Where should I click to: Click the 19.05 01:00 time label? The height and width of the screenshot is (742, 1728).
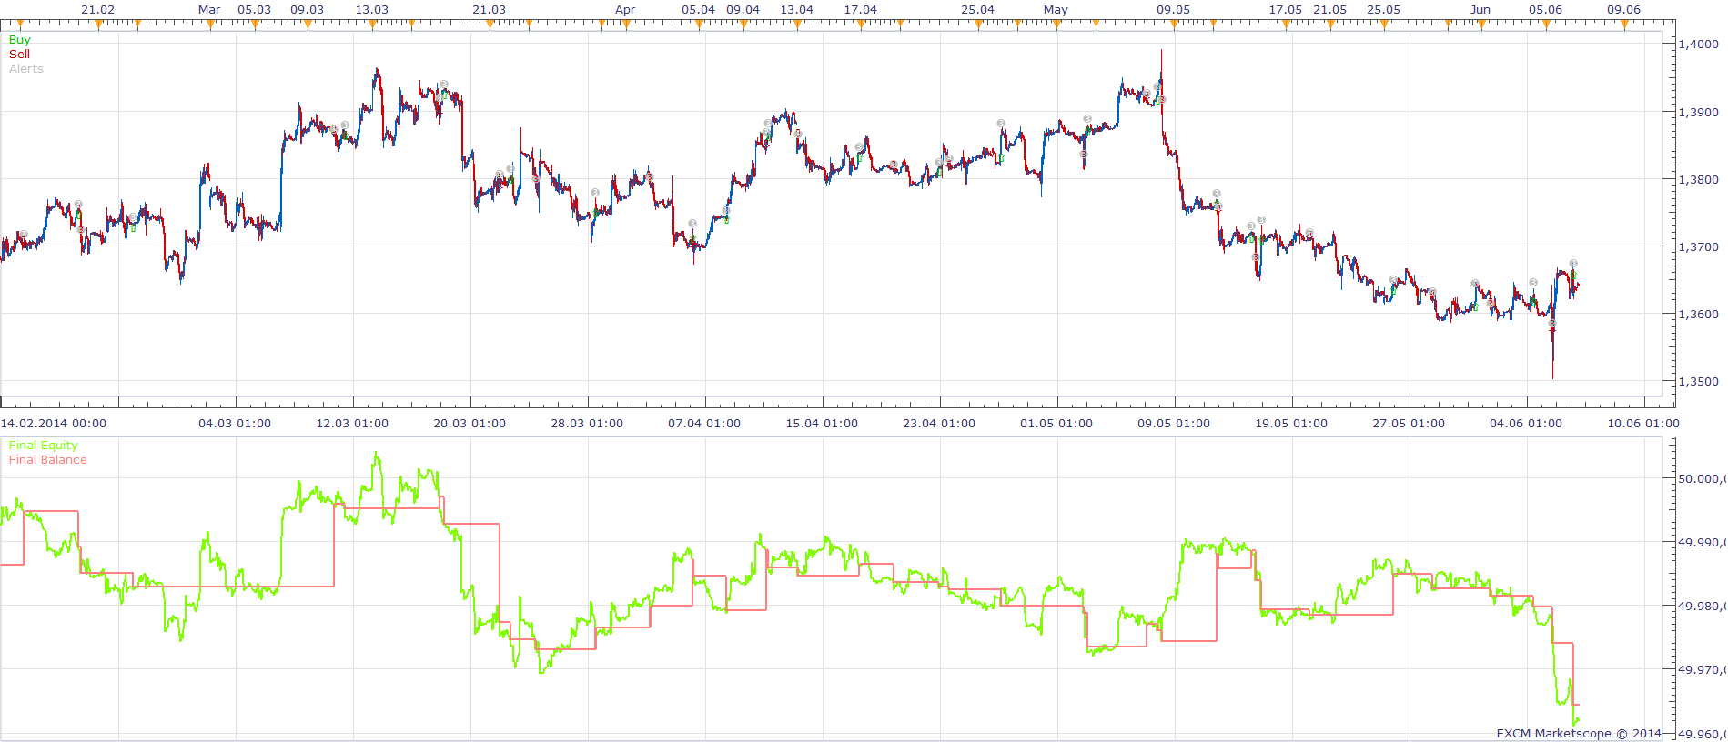1291,424
